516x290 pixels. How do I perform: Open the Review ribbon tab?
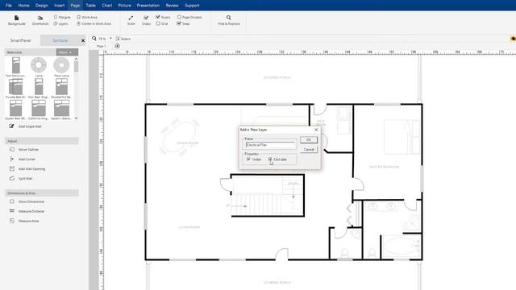(172, 6)
